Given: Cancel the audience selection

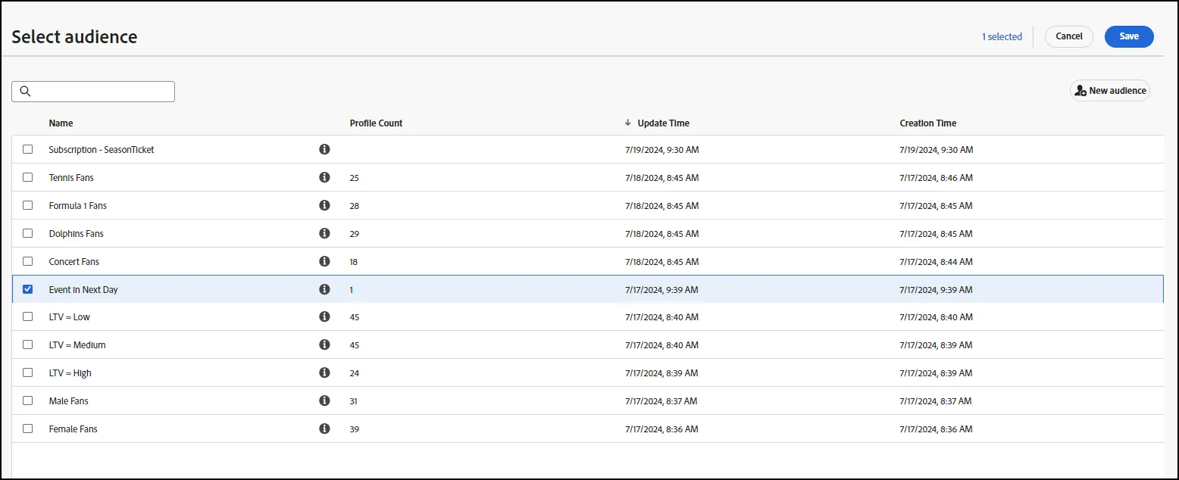Looking at the screenshot, I should point(1069,36).
